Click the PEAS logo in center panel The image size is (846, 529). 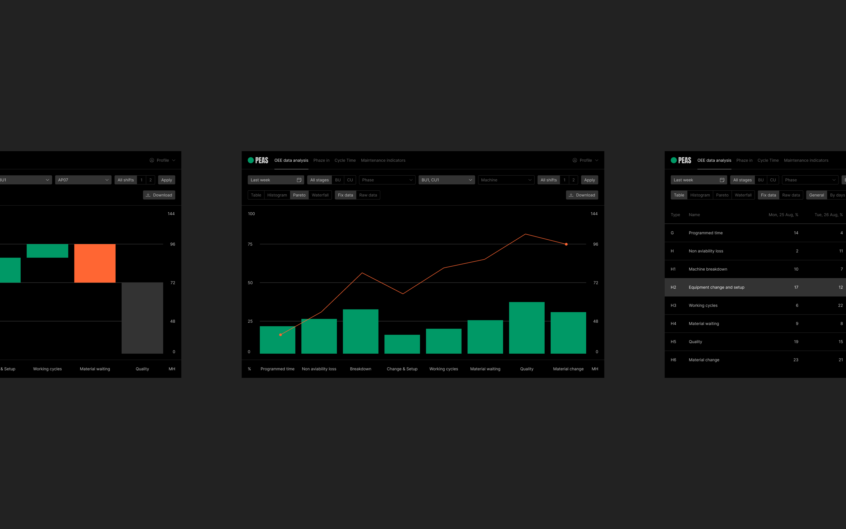(x=258, y=160)
